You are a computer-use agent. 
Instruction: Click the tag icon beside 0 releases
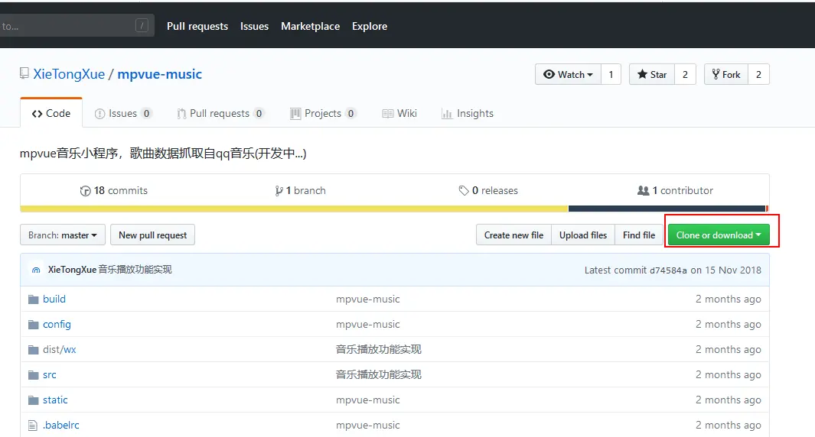click(x=464, y=191)
